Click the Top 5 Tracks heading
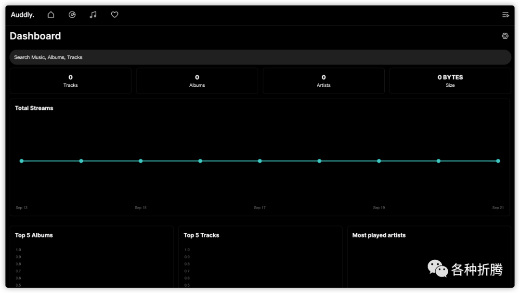The width and height of the screenshot is (520, 293). (x=201, y=235)
